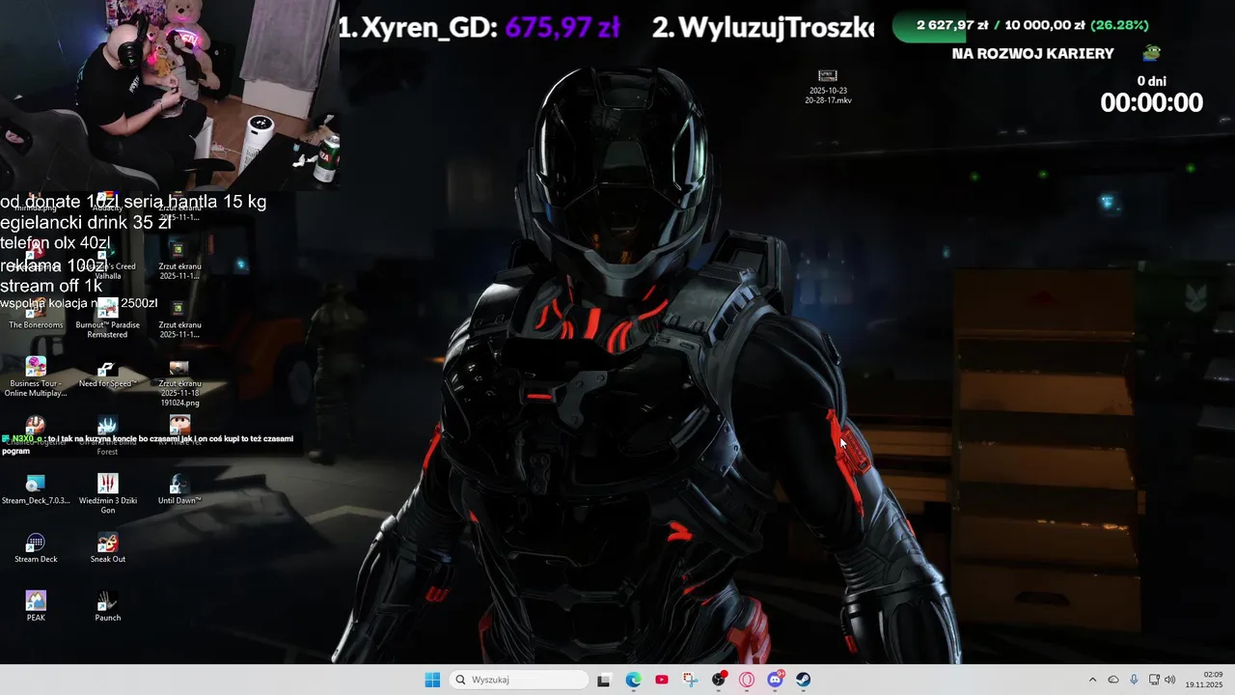Open Business Tour Online Multiplayer shortcut
The height and width of the screenshot is (695, 1235).
point(36,376)
